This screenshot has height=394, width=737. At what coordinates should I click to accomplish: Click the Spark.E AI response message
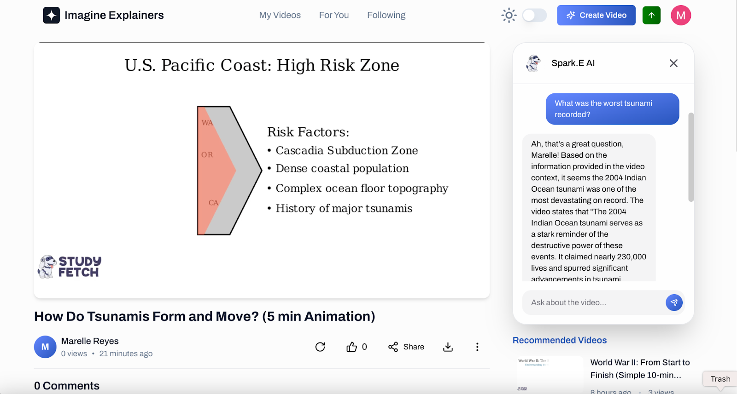[x=589, y=208]
